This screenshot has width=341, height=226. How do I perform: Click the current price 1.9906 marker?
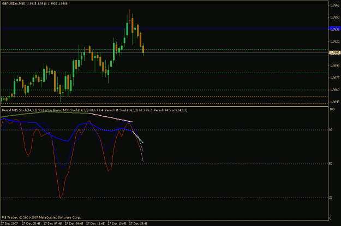tap(335, 52)
